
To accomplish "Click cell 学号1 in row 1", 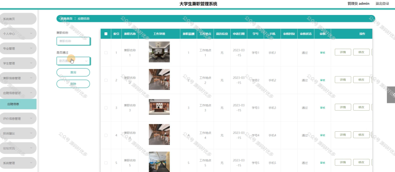I will tap(255, 53).
